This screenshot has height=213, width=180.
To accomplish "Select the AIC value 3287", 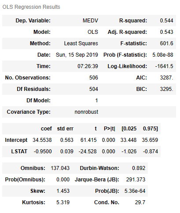I will [x=166, y=78].
